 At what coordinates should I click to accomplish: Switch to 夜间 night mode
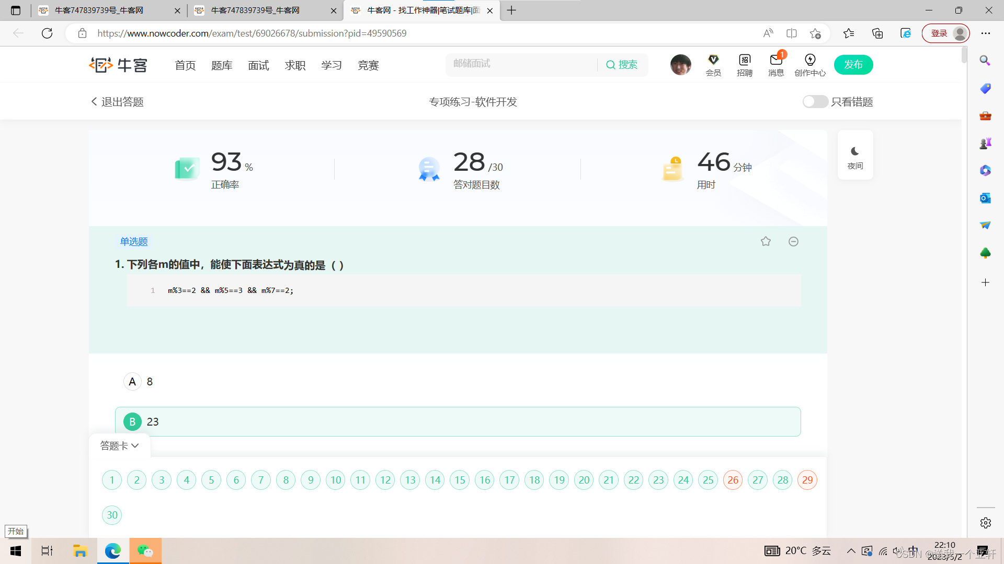[854, 155]
